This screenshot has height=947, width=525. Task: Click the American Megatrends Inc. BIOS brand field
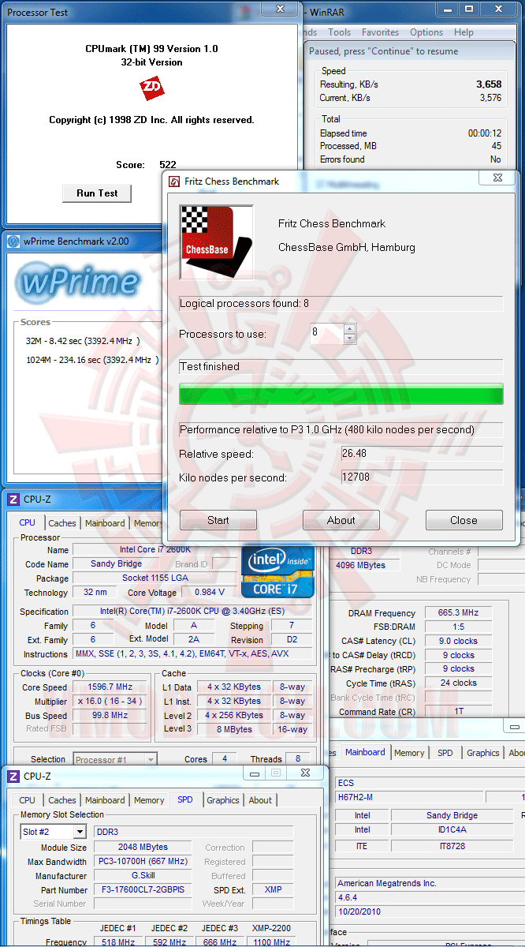pos(430,884)
